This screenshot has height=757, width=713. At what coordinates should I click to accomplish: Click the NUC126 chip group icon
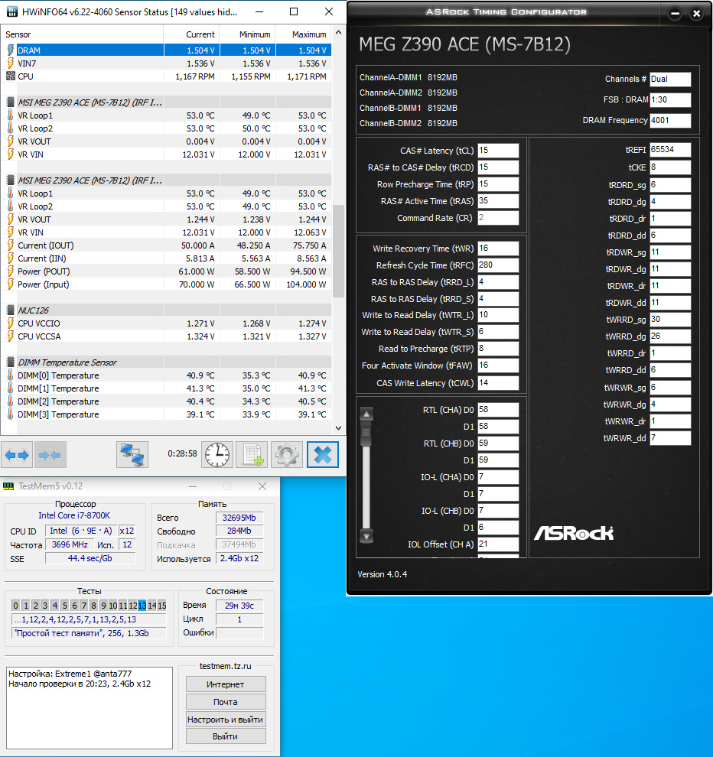point(10,310)
